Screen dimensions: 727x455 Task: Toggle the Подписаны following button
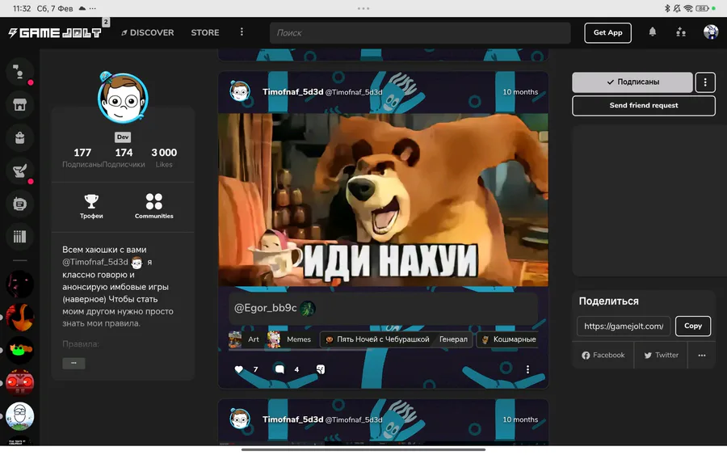click(x=632, y=82)
